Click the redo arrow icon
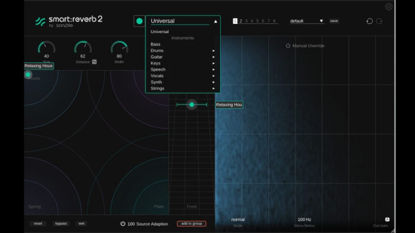Screen dimensions: 415x233 coord(379,21)
